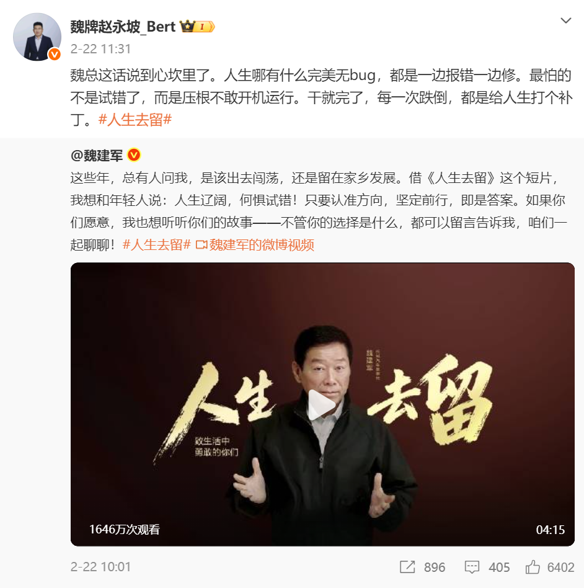Image resolution: width=584 pixels, height=588 pixels.
Task: Open 魏牌赵永坡_Bert username link
Action: pos(123,27)
